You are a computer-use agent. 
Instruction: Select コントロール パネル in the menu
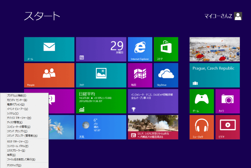18,146
